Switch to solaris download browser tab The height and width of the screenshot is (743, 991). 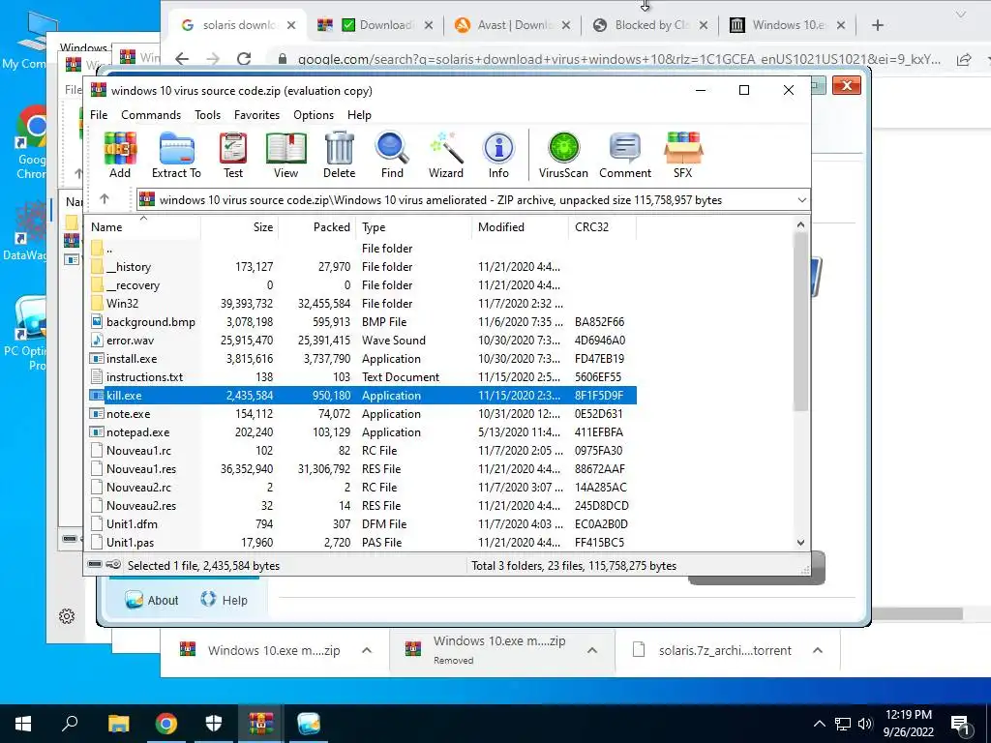(238, 25)
